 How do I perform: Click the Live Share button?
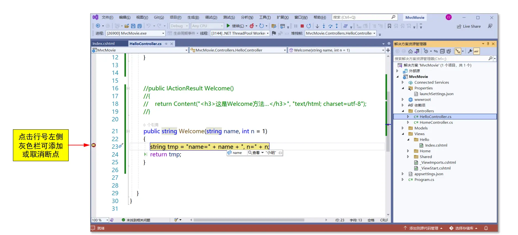click(x=469, y=26)
